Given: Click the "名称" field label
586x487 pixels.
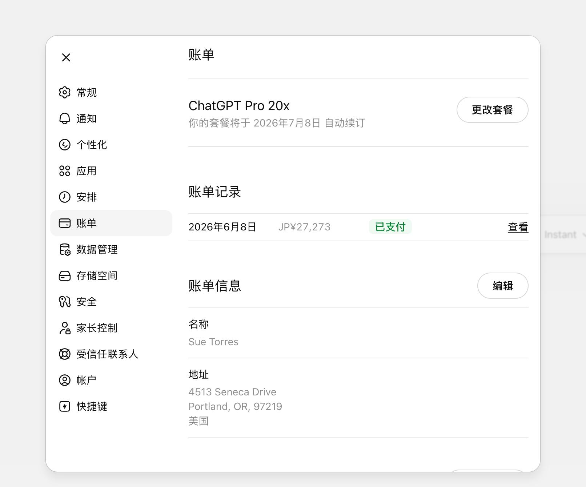Looking at the screenshot, I should [198, 324].
